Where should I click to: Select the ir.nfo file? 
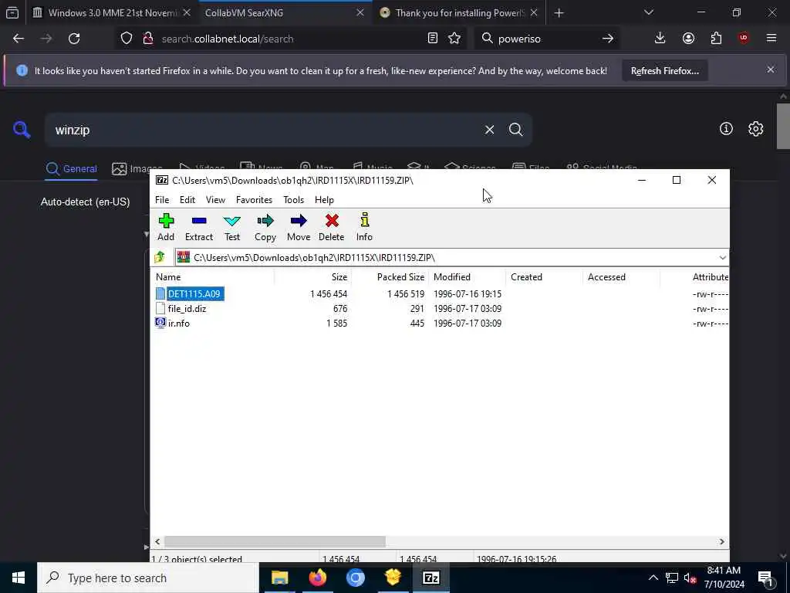click(179, 324)
